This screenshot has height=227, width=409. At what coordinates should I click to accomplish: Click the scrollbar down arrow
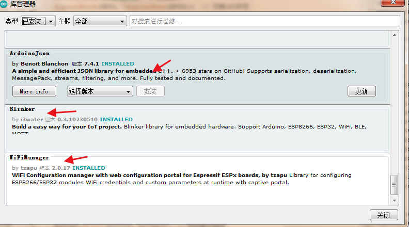395,200
